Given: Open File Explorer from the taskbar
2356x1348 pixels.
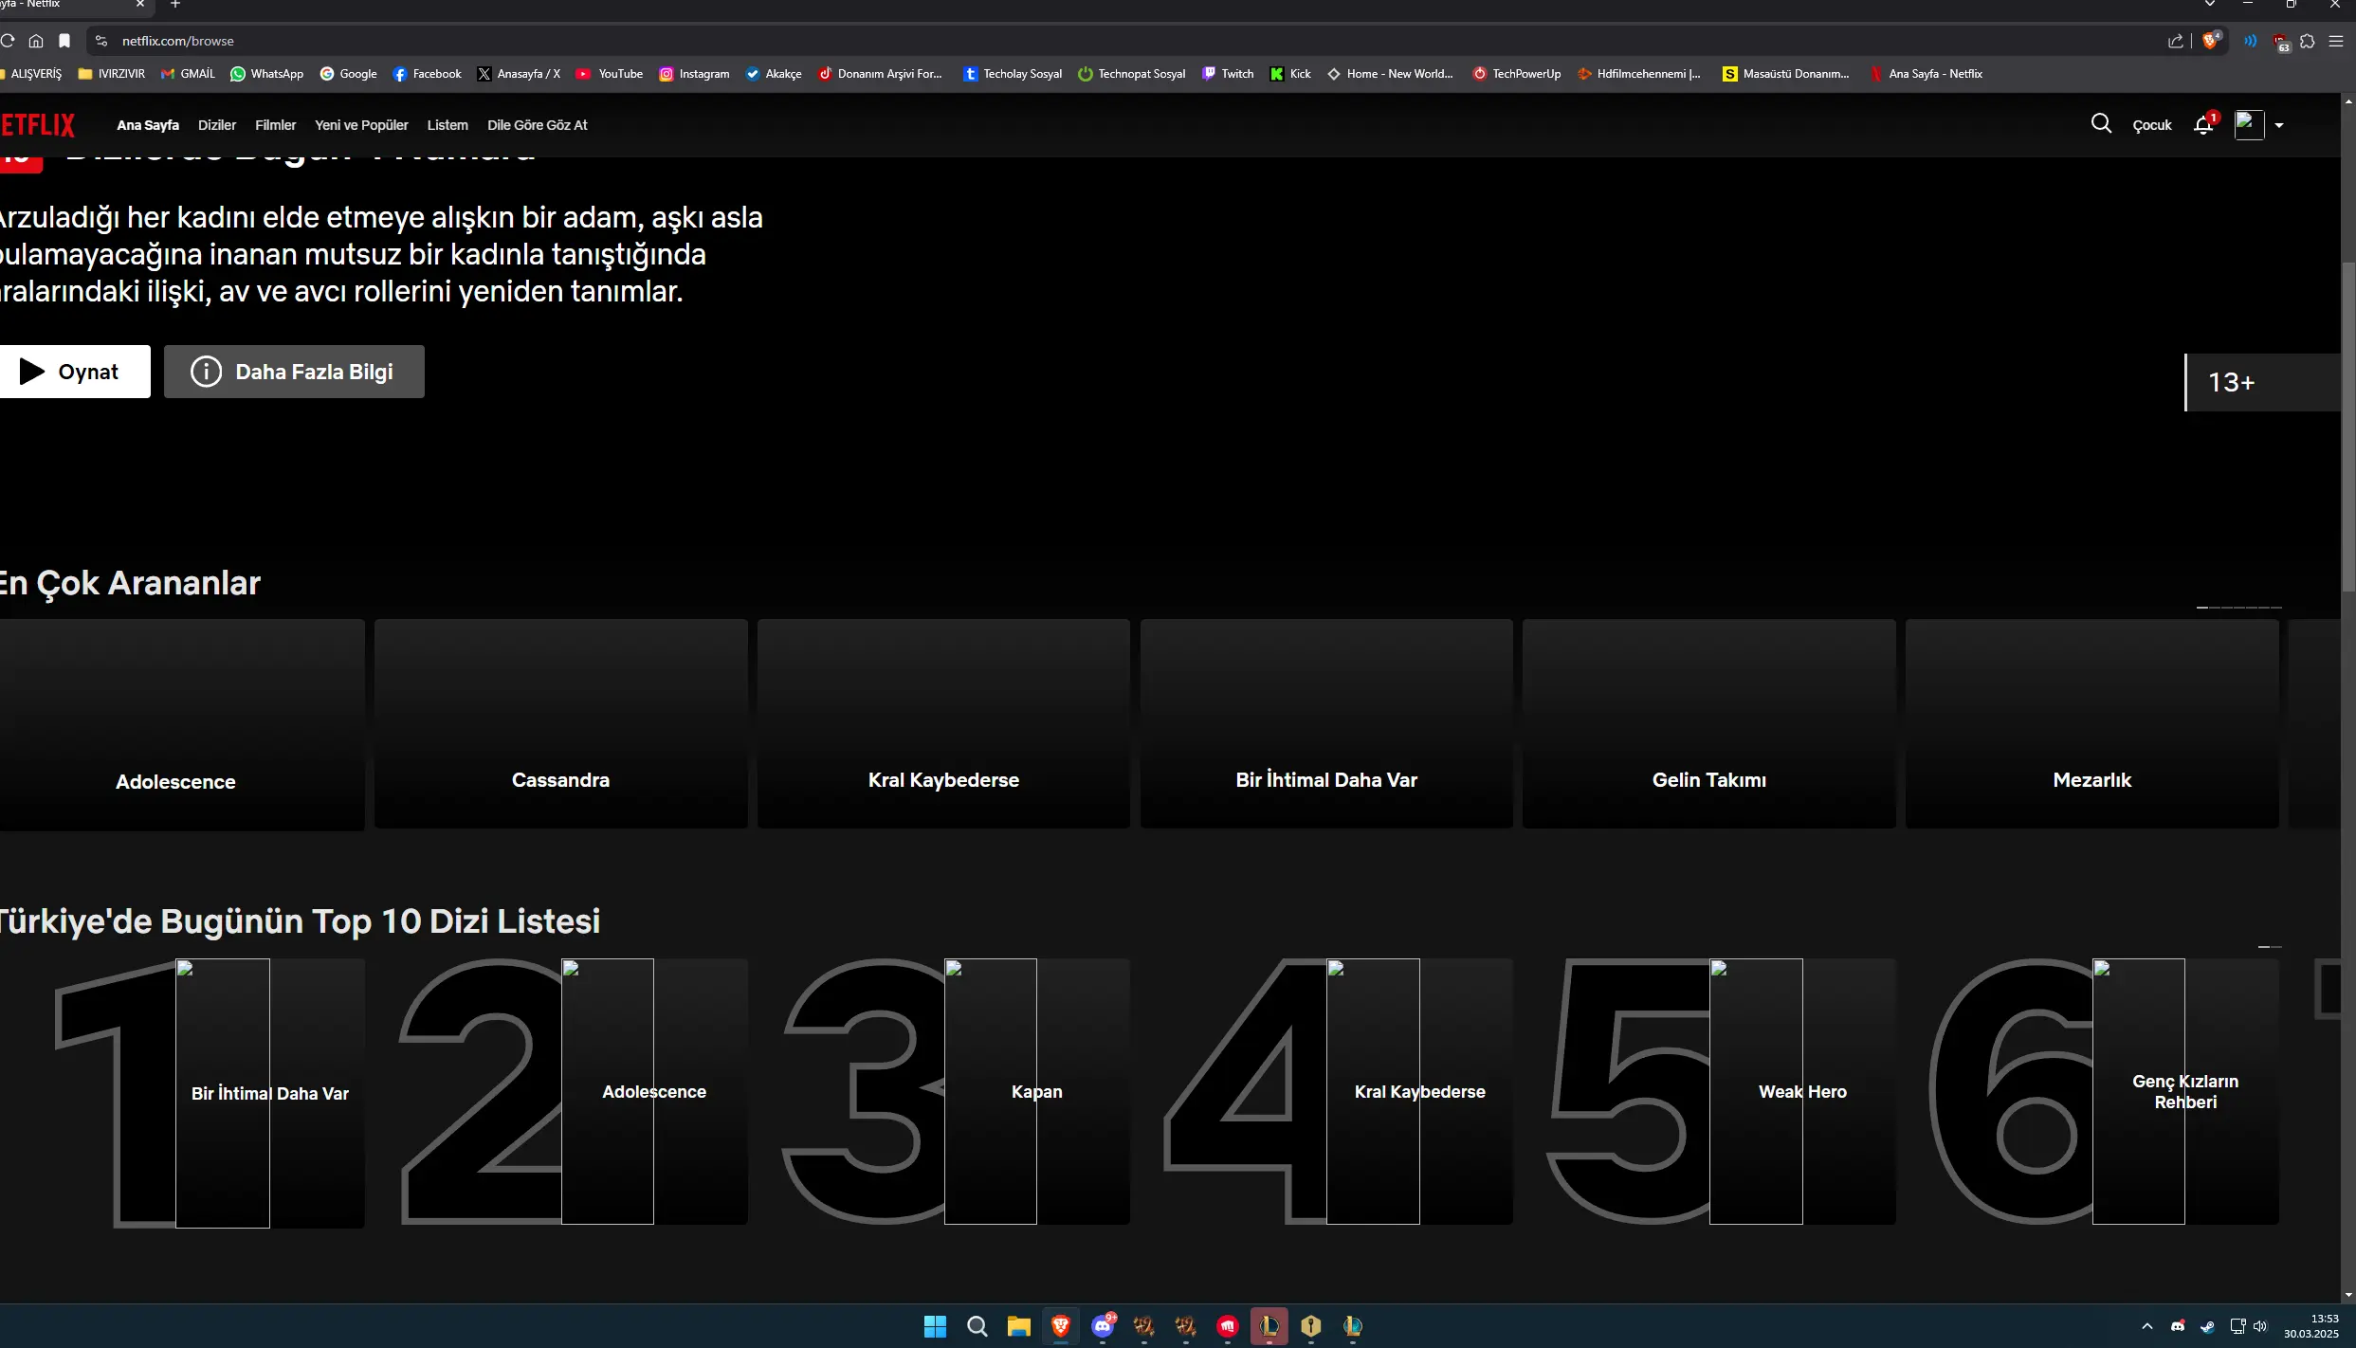Looking at the screenshot, I should 1018,1326.
